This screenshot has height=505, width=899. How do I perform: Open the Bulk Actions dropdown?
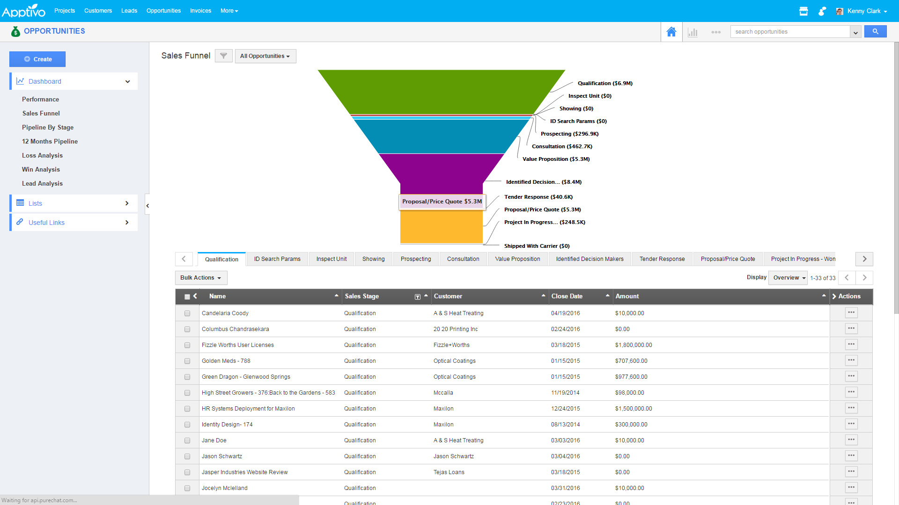[x=200, y=277]
